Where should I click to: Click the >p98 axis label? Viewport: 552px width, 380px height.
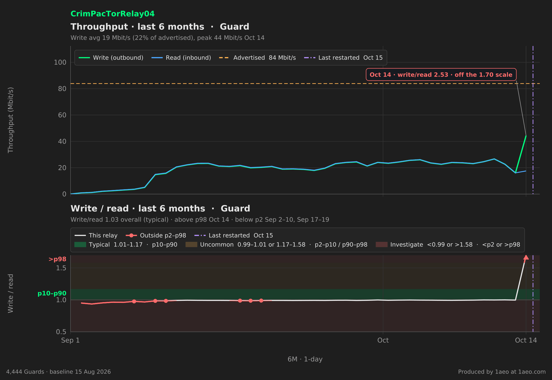tap(57, 259)
